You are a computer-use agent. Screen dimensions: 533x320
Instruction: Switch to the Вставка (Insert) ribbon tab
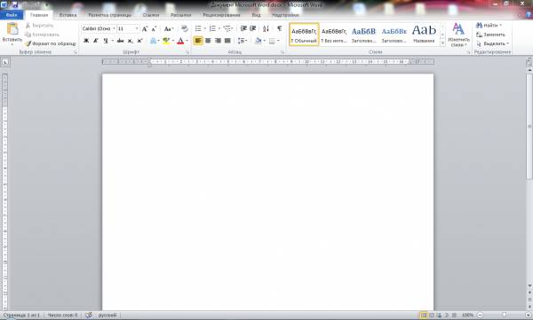pos(68,15)
